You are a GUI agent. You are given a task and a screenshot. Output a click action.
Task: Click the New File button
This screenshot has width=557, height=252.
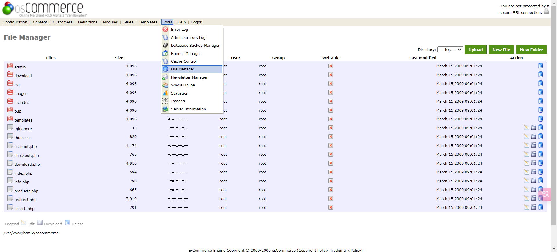pyautogui.click(x=501, y=50)
